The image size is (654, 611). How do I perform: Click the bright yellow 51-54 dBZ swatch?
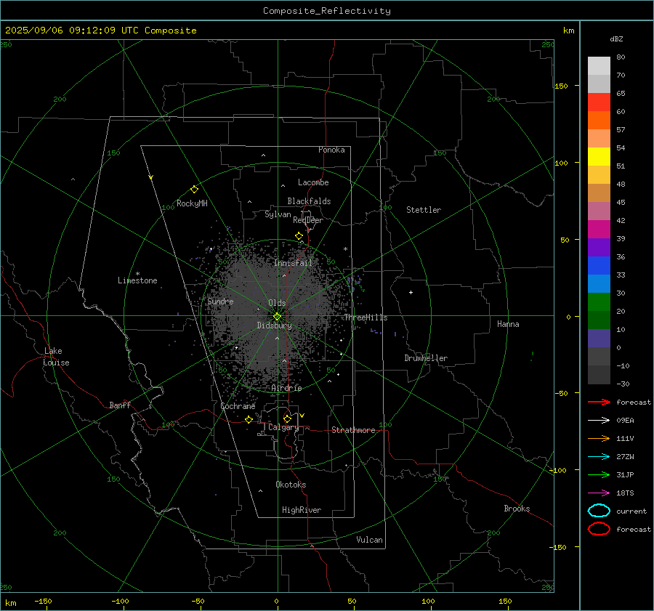click(599, 157)
